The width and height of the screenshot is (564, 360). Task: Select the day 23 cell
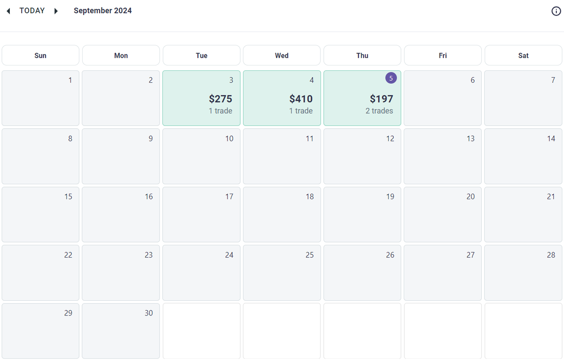(x=121, y=273)
